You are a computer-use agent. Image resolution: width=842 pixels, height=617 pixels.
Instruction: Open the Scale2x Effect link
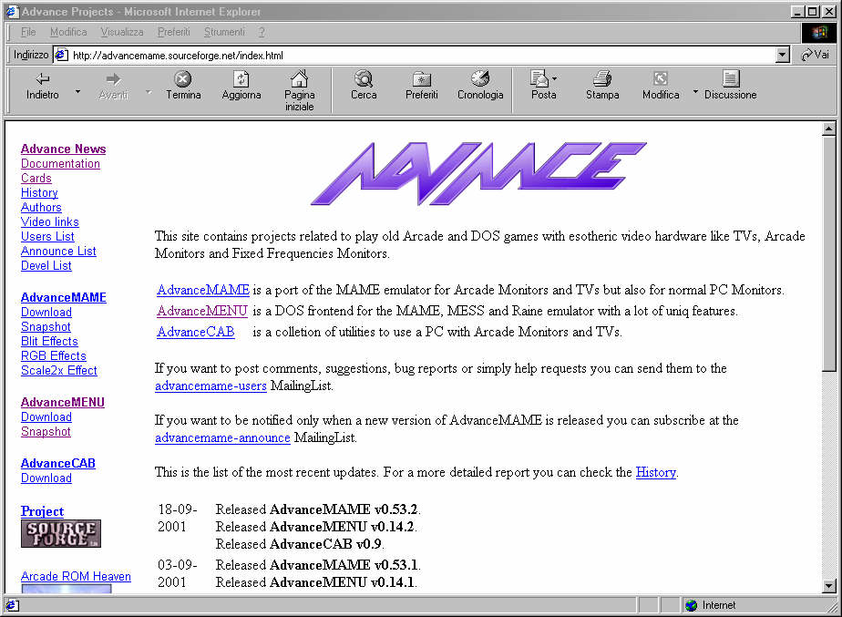click(59, 370)
